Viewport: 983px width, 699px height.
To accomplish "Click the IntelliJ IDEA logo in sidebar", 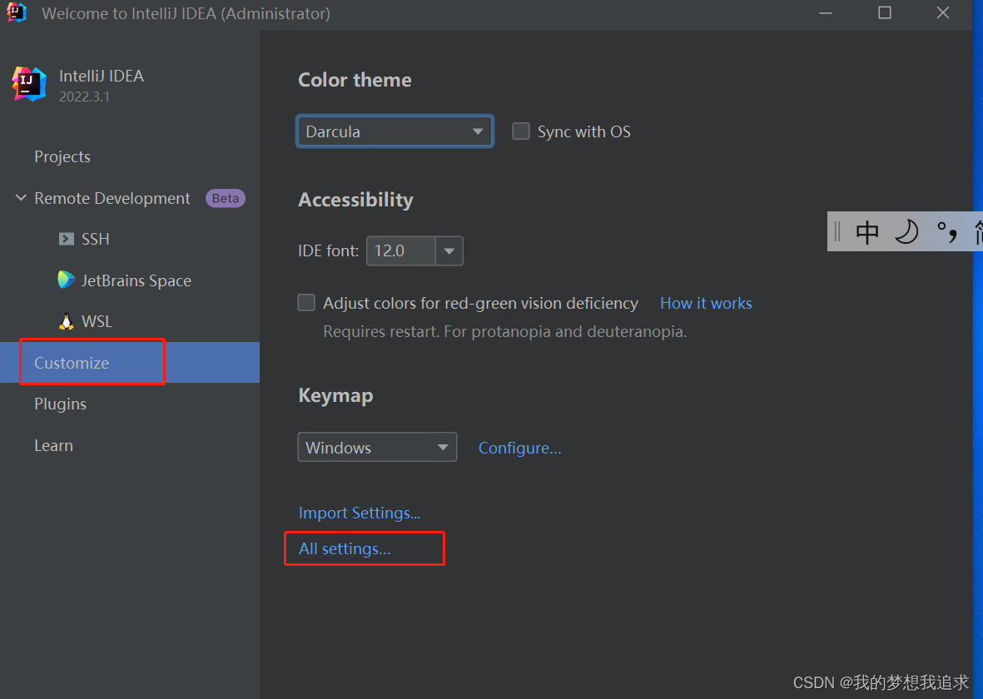I will tap(29, 84).
